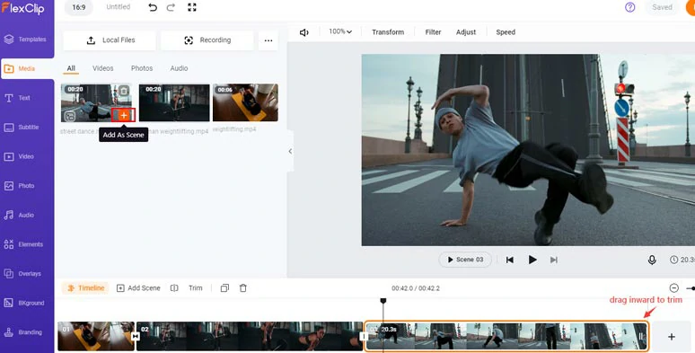Open the Transform options

pyautogui.click(x=388, y=32)
